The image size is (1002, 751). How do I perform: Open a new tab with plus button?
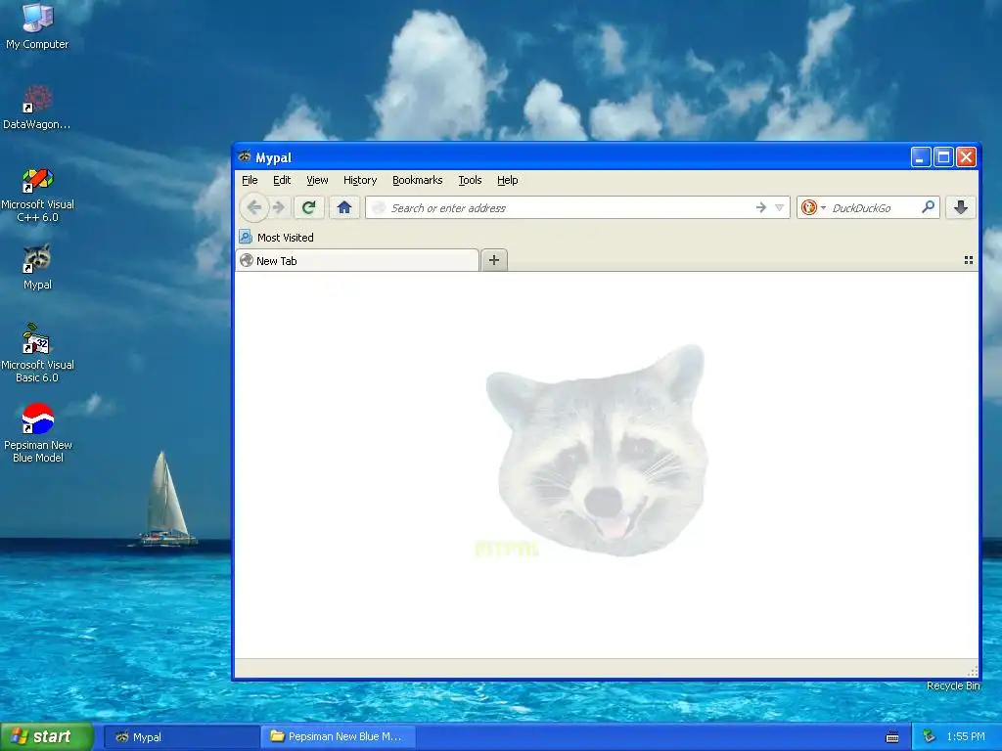(x=494, y=260)
